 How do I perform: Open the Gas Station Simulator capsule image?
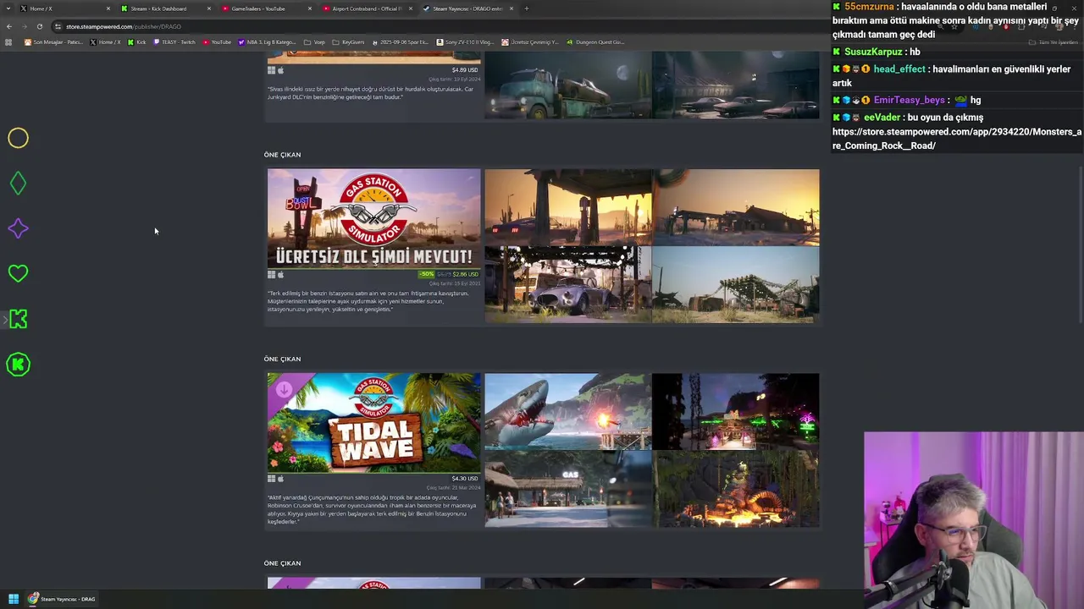click(373, 218)
